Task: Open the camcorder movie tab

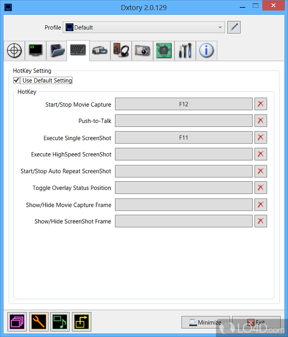Action: (100, 51)
